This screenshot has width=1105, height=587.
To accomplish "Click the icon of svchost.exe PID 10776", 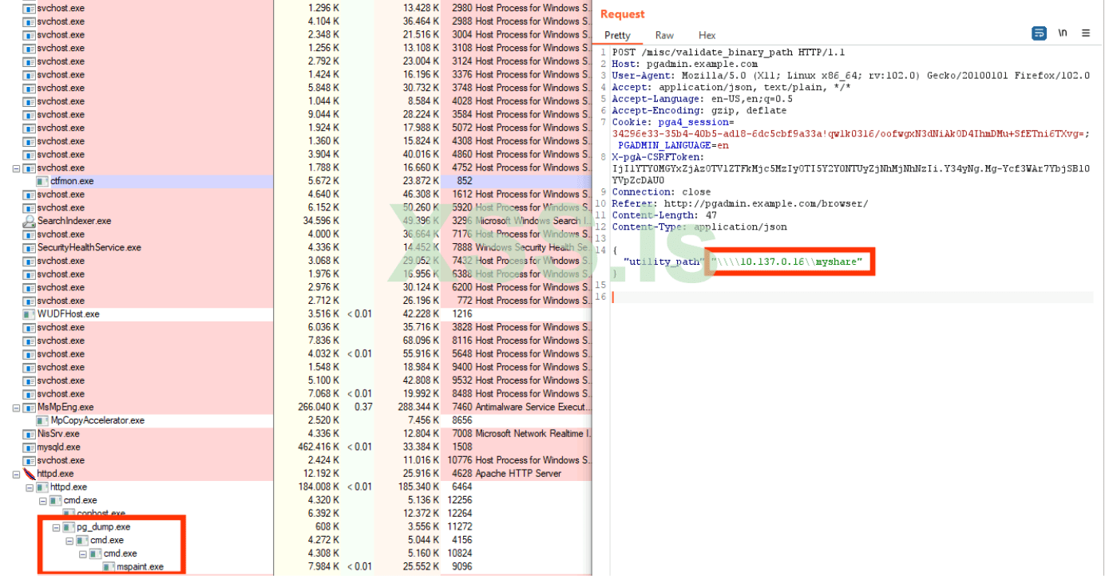I will [30, 460].
